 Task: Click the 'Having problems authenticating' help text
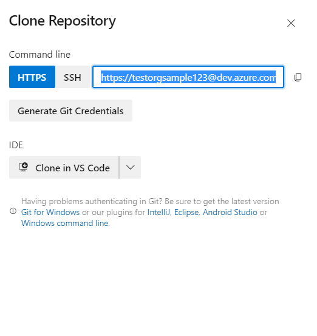click(x=92, y=202)
